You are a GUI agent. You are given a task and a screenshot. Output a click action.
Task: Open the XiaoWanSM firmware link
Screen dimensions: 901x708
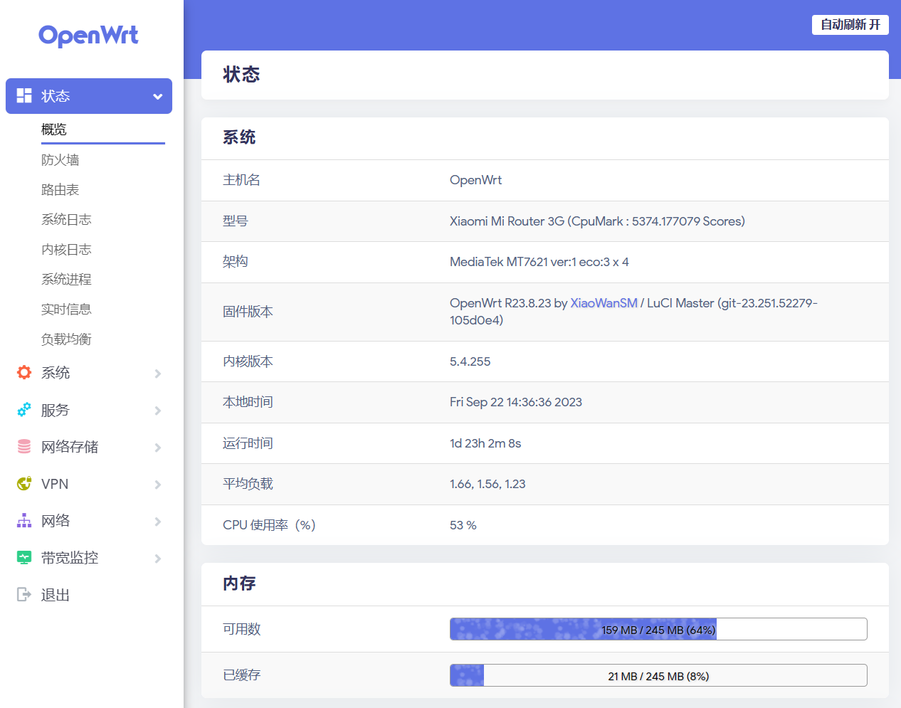[604, 303]
